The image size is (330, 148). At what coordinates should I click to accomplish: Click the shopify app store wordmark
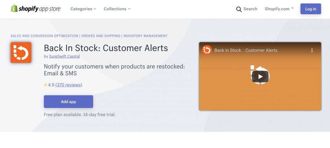(x=39, y=9)
